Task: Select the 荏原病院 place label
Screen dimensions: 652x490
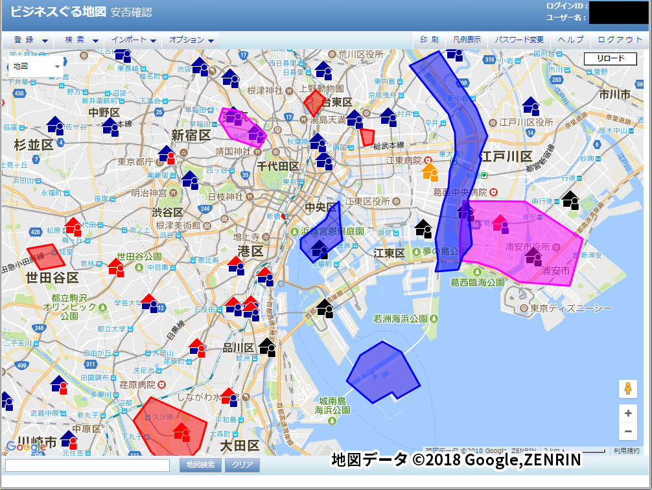Action: click(137, 385)
